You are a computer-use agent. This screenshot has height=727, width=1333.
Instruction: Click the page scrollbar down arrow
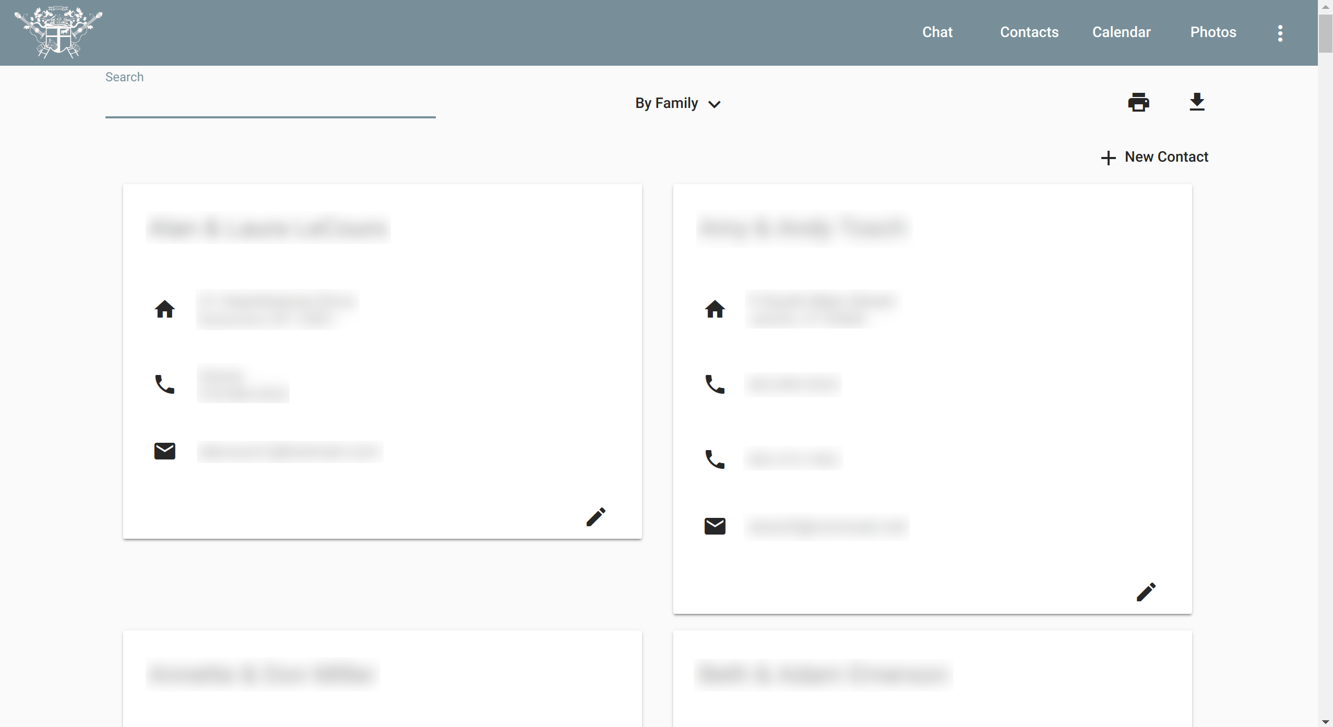click(1325, 722)
